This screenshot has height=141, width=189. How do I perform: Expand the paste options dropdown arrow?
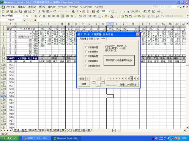coord(51,11)
